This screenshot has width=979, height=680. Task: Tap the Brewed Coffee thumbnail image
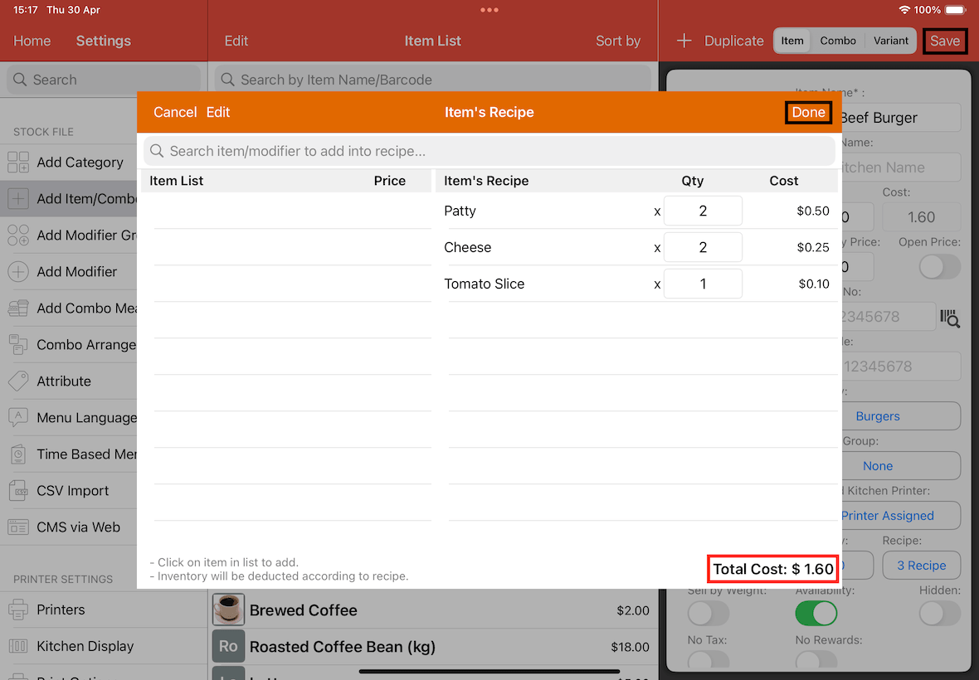point(228,610)
